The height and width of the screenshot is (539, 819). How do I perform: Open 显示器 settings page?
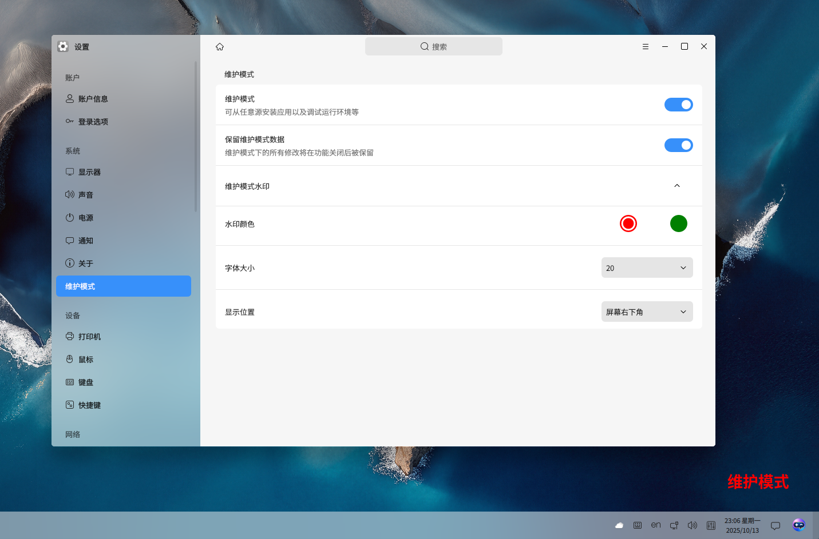[x=124, y=172]
